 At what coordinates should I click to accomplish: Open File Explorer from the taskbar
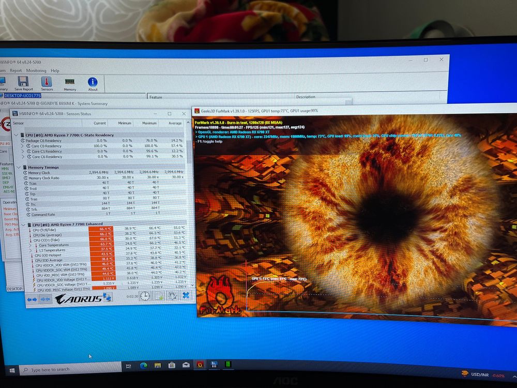click(158, 365)
